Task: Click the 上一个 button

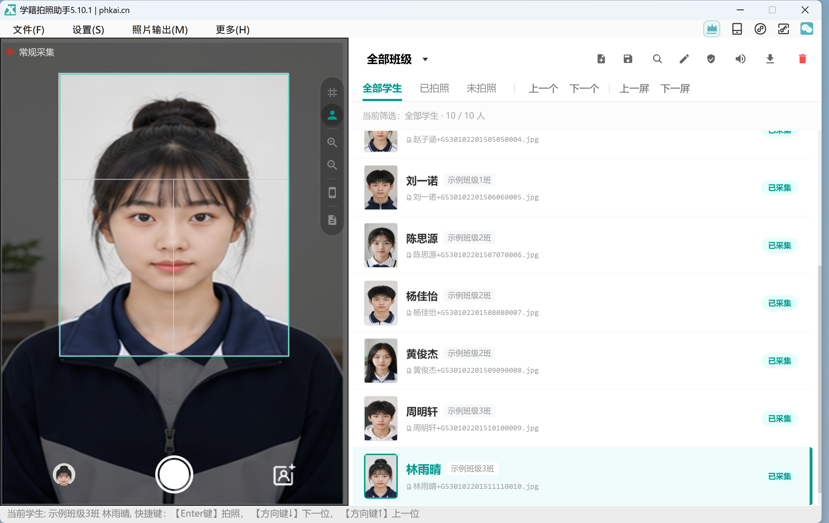Action: pyautogui.click(x=543, y=89)
